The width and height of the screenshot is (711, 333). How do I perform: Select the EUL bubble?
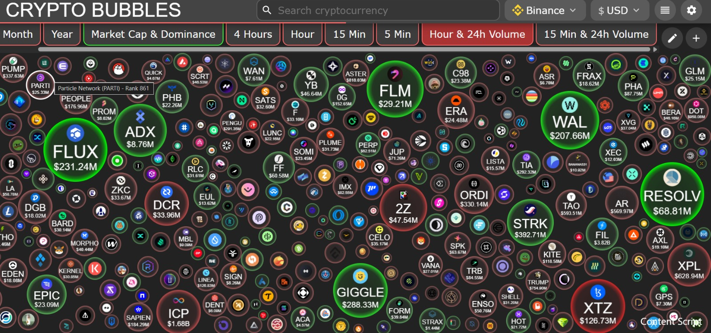coord(207,196)
